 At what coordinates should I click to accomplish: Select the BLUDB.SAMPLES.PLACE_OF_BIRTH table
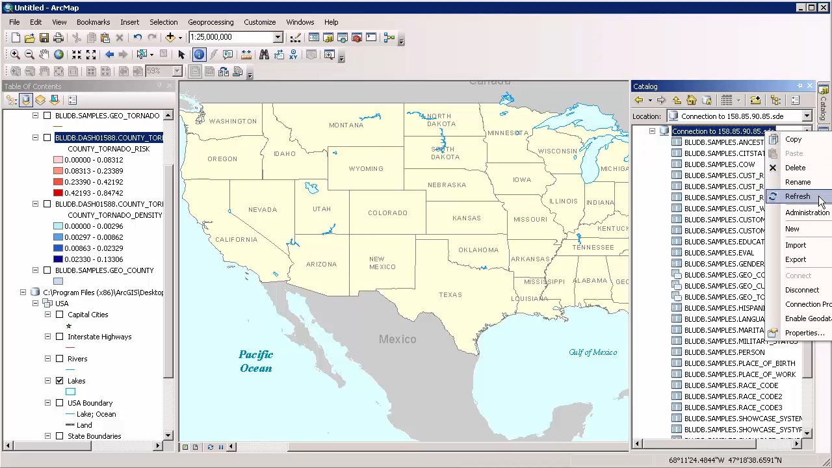coord(739,363)
